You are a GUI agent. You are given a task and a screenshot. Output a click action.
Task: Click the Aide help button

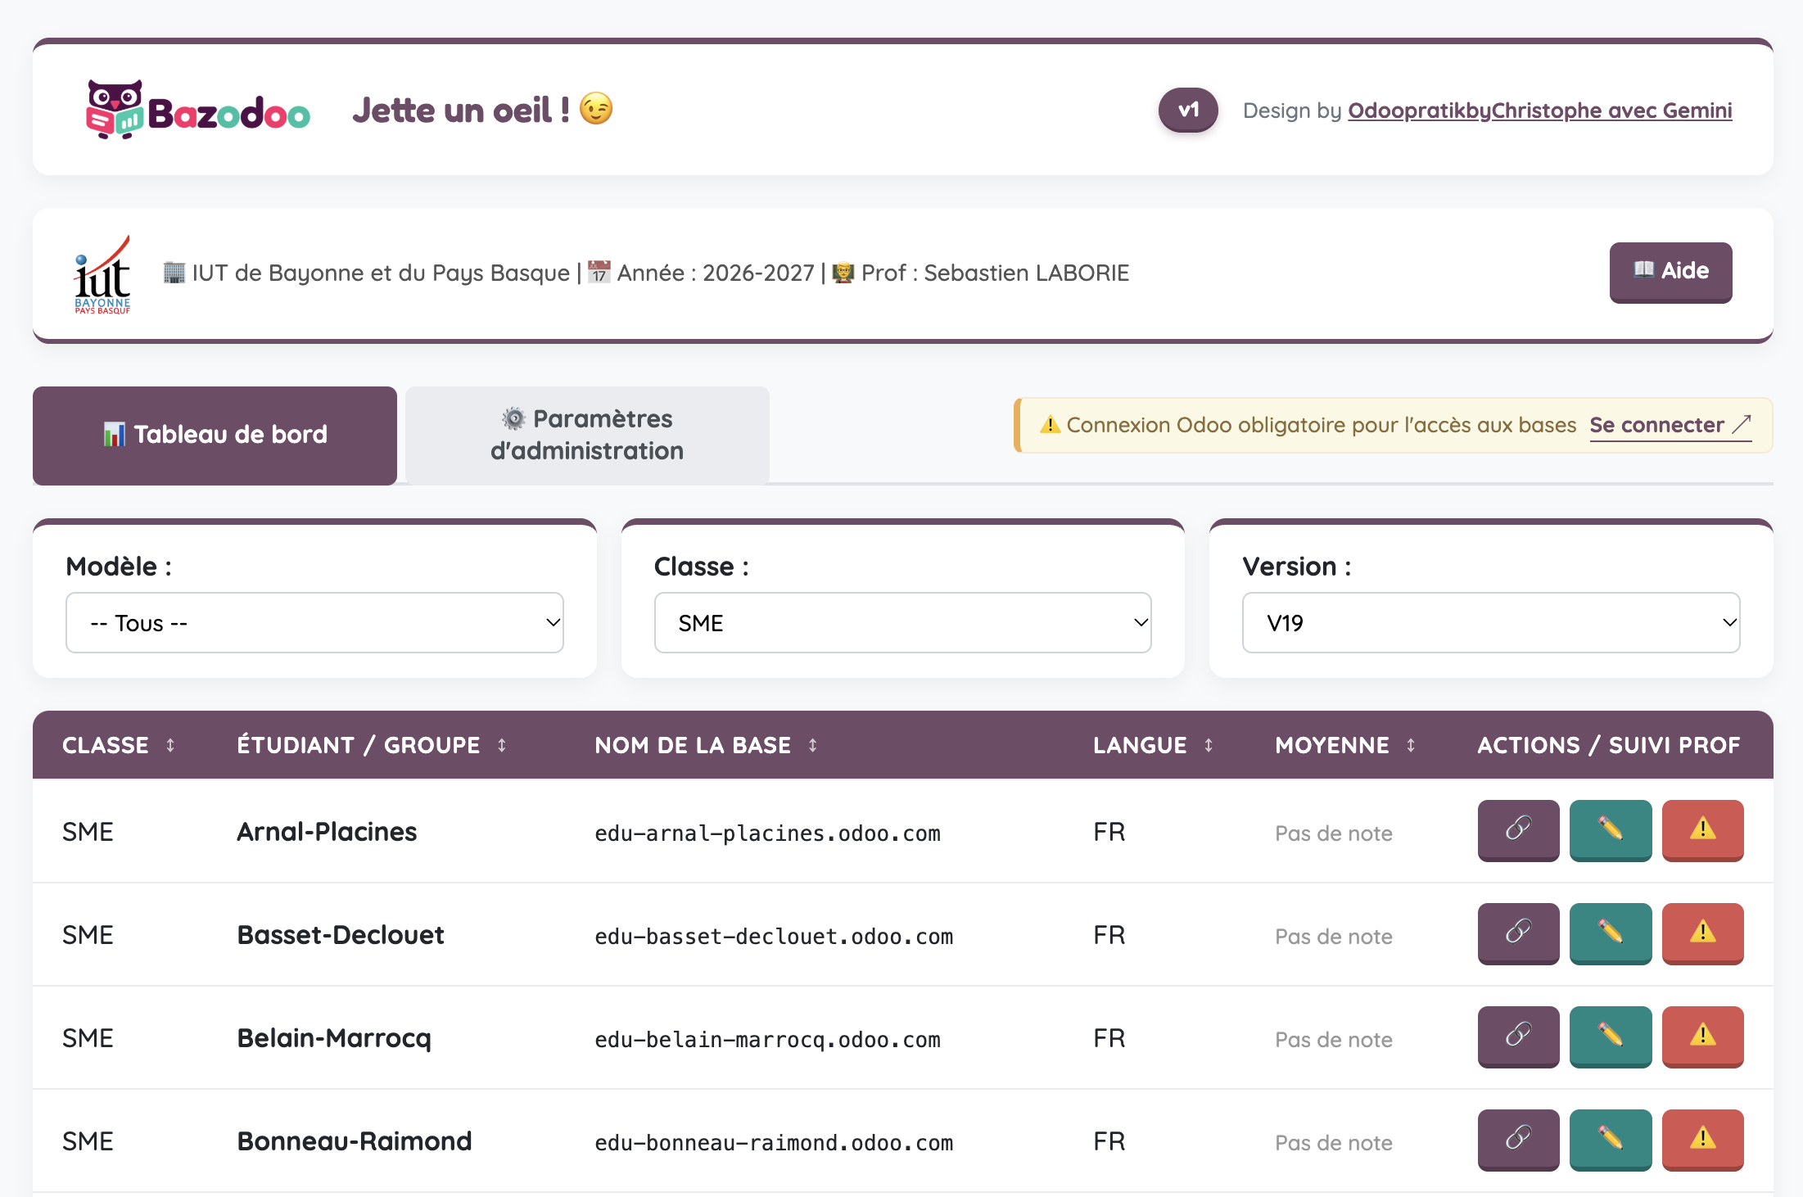1670,272
